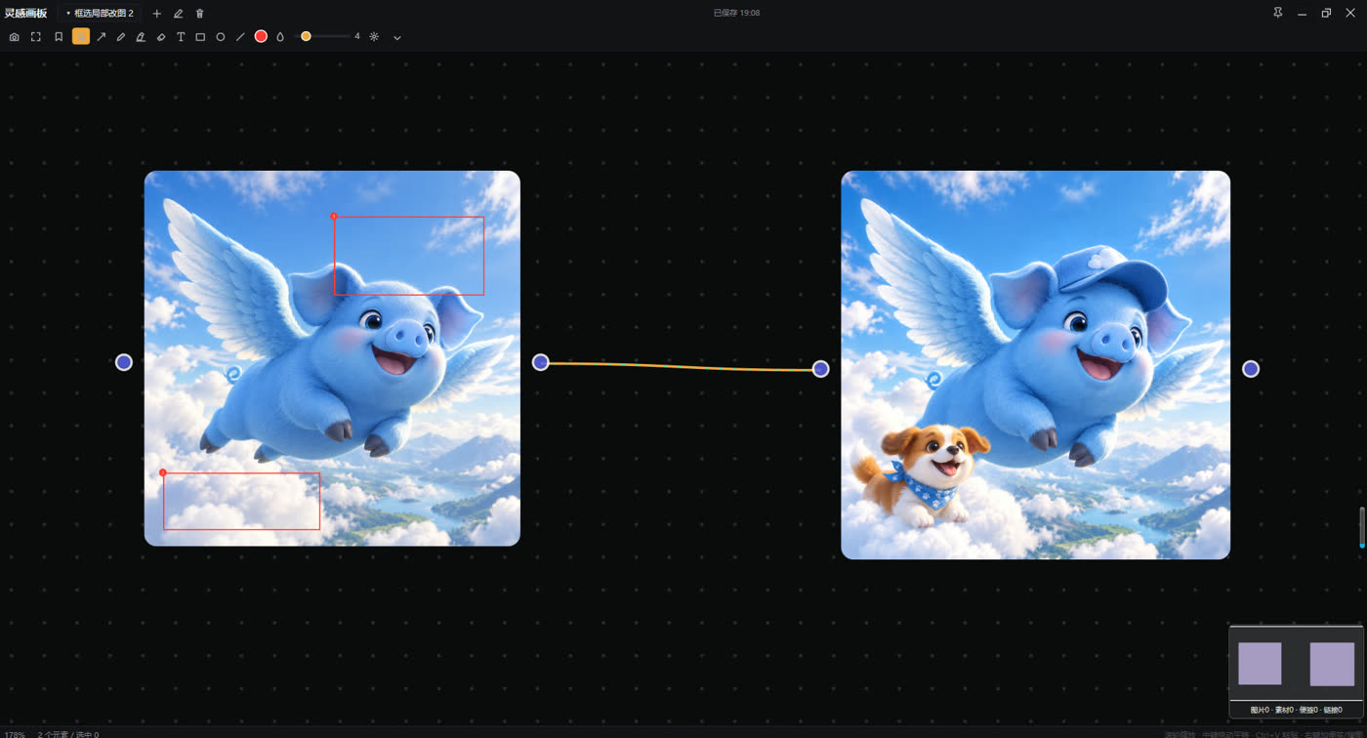The height and width of the screenshot is (738, 1367).
Task: Click left image's left connector node
Action: tap(124, 362)
